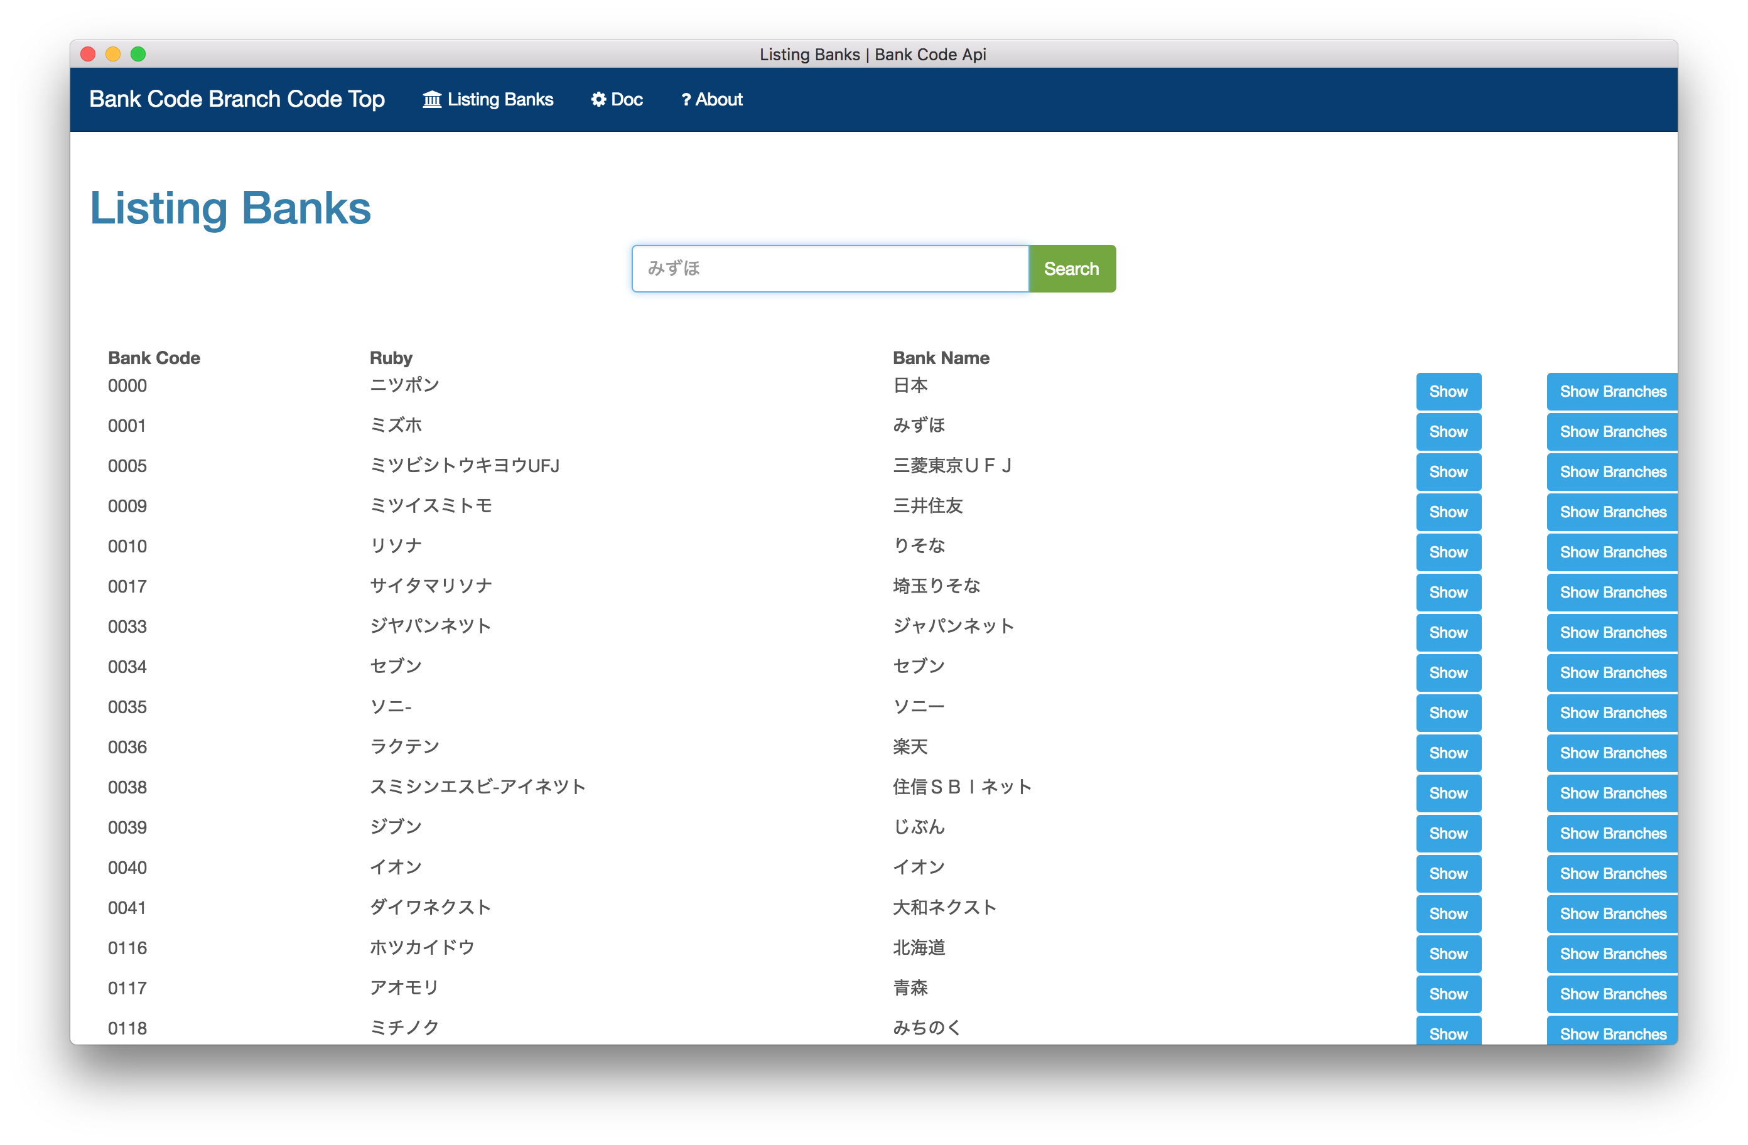The image size is (1748, 1145).
Task: Select the bank name 楽天
Action: 910,747
